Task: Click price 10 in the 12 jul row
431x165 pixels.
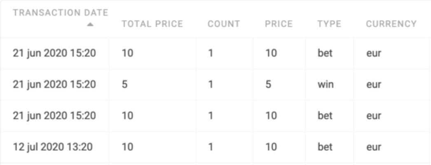Action: point(271,147)
